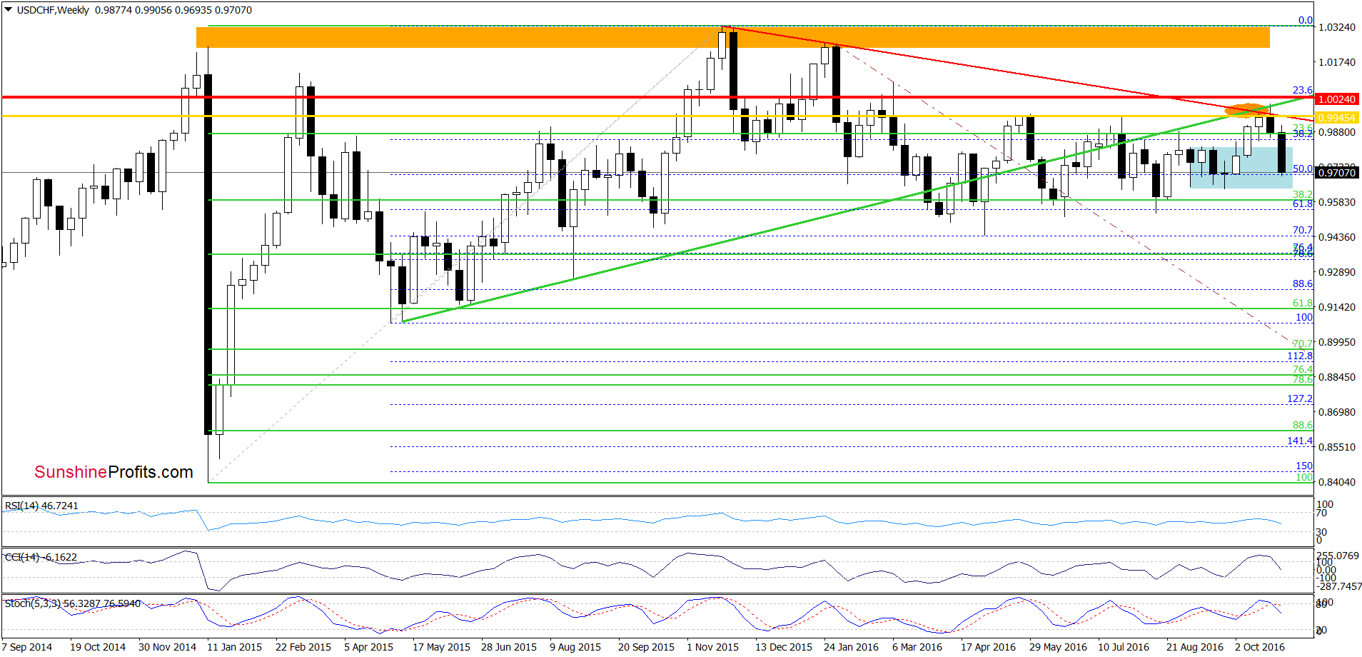The width and height of the screenshot is (1362, 657).
Task: Click the 10 Jul 2016 date label
Action: 1124,647
